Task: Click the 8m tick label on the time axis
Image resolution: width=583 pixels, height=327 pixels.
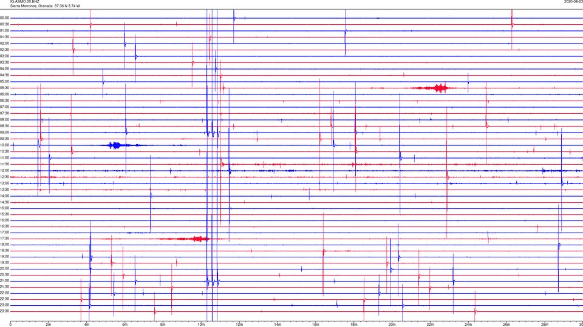Action: point(163,325)
